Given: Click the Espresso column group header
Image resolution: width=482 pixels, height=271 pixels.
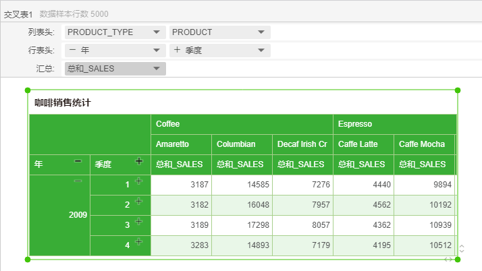Looking at the screenshot, I should [x=355, y=125].
